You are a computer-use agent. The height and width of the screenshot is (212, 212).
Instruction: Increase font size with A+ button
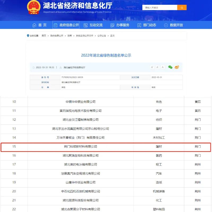click(152, 67)
